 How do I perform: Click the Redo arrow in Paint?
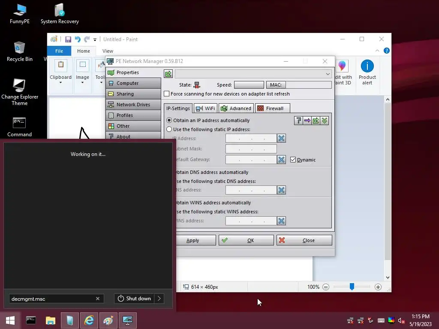click(x=87, y=39)
